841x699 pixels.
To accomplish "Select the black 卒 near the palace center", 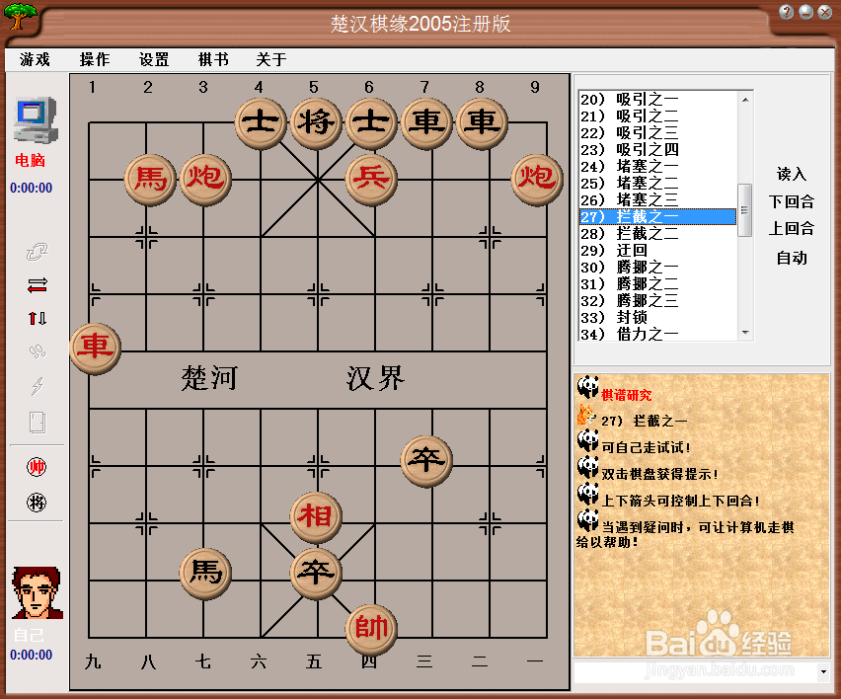I will pos(316,574).
